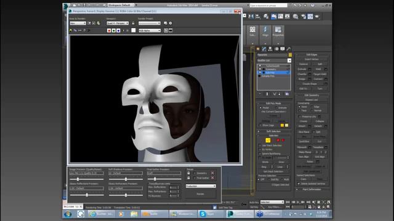Click the Image Precision slider

(86, 179)
